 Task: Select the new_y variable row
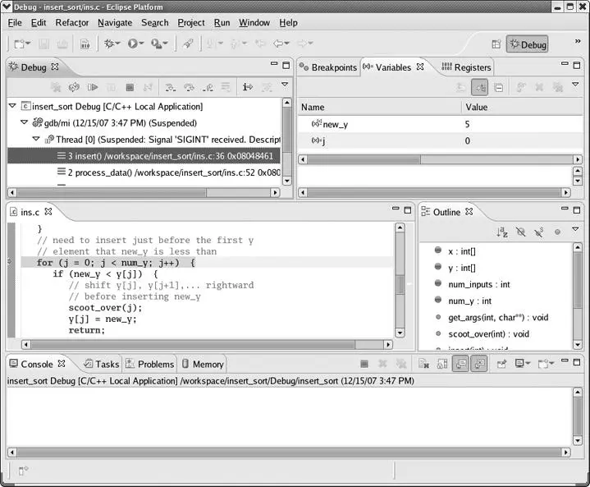pos(377,124)
